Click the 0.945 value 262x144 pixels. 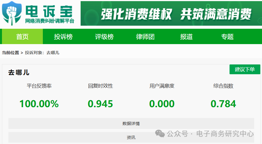pos(100,104)
